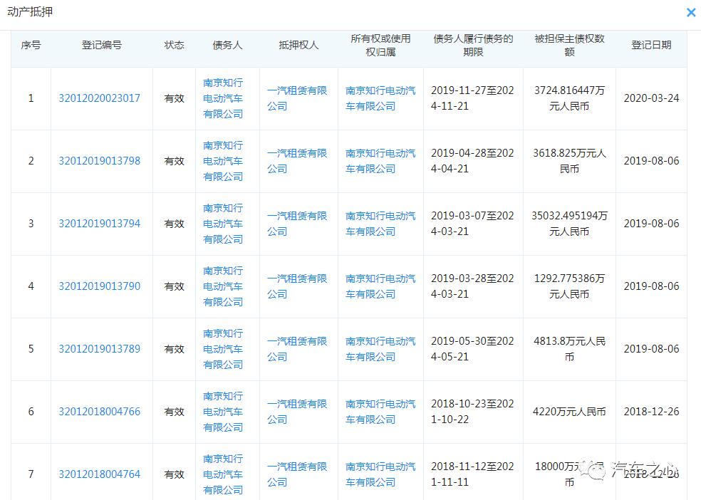Viewport: 701px width, 500px height.
Task: Click the 动产抵押 dialog title
Action: point(30,11)
